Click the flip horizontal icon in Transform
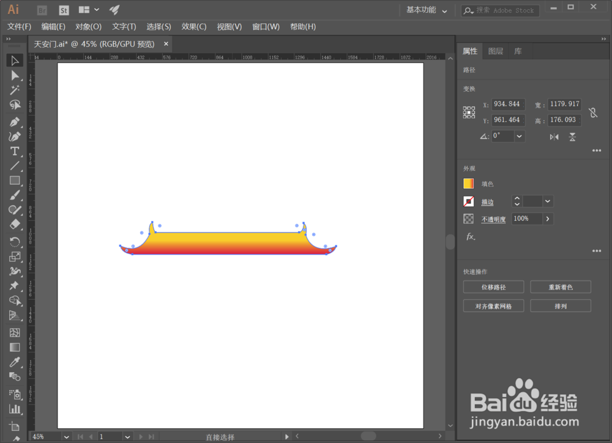The width and height of the screenshot is (612, 443). click(554, 137)
